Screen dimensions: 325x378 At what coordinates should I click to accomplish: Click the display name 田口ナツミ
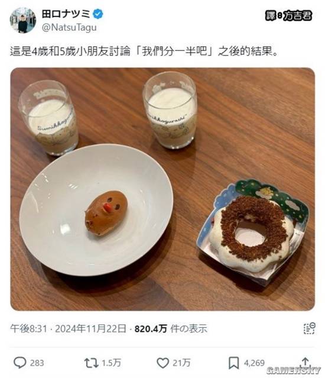(x=66, y=14)
